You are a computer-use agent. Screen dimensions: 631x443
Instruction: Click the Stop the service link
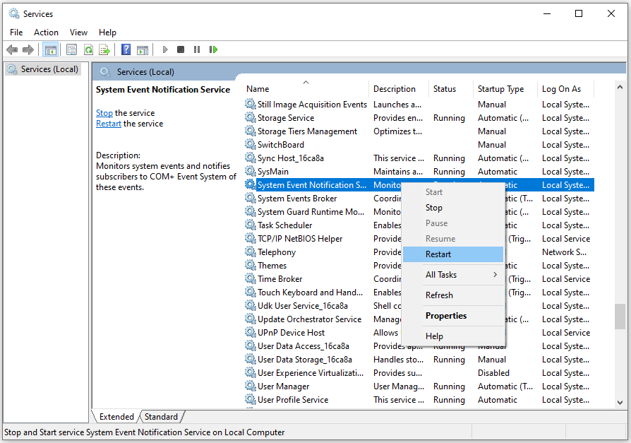[104, 113]
